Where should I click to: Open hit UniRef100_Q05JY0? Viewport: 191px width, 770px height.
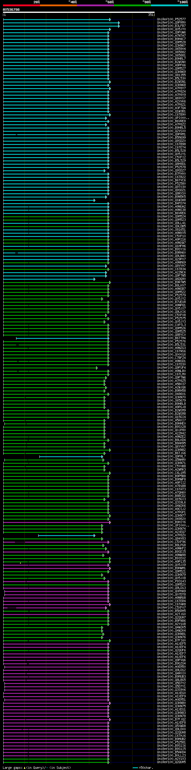point(171,29)
